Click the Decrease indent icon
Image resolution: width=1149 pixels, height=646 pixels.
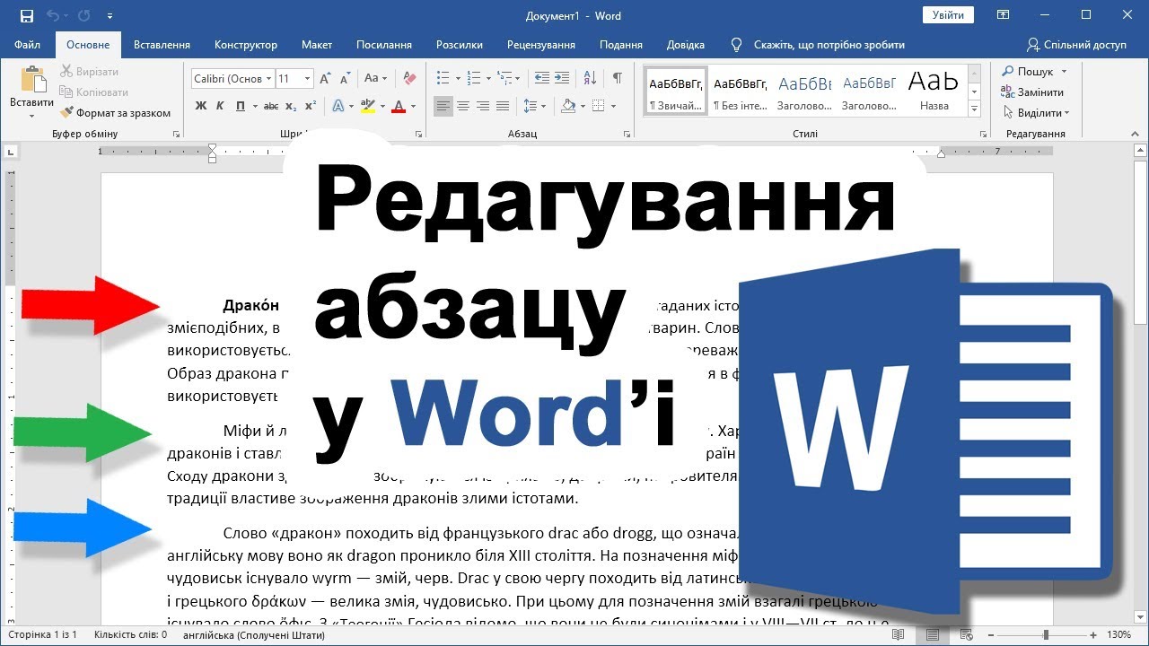pos(542,79)
